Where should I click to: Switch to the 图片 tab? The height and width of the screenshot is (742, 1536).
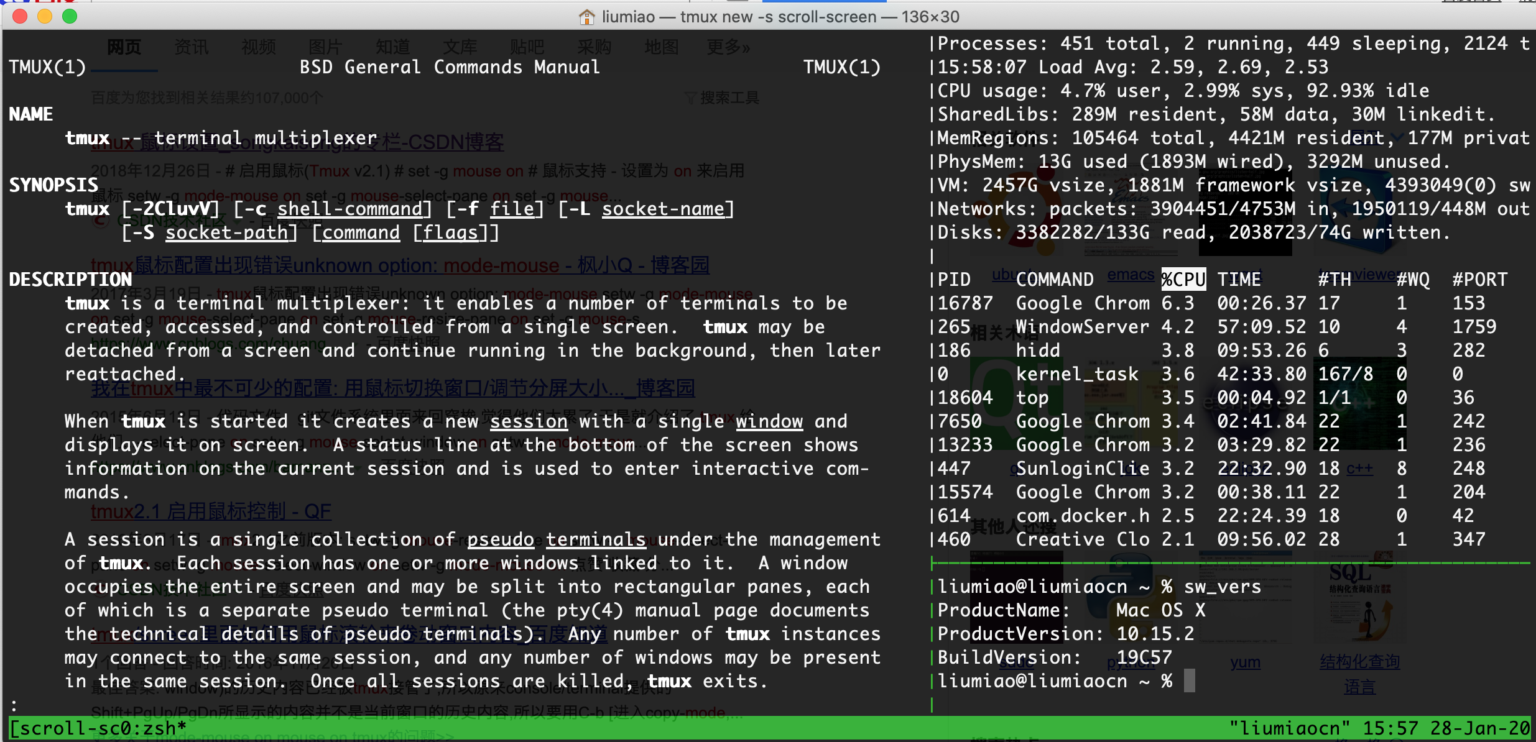[x=325, y=47]
